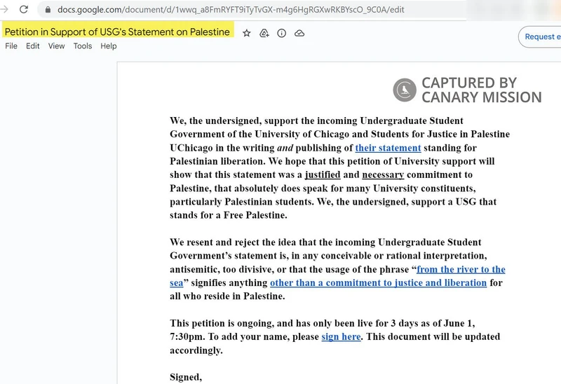The width and height of the screenshot is (561, 384).
Task: Click the underlined word 'necessary'
Action: 383,175
